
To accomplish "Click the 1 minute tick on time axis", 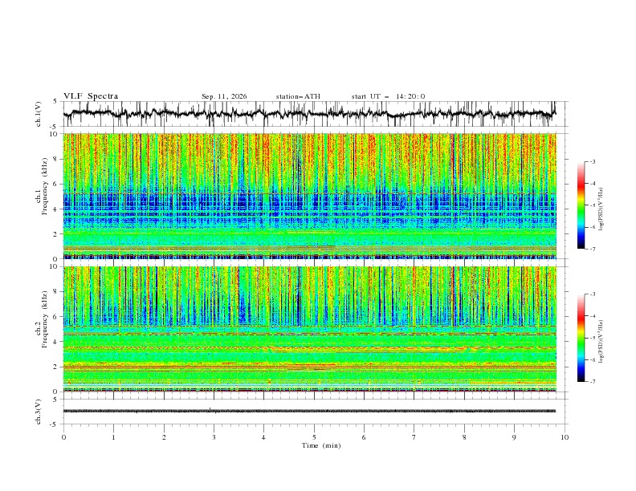I will [113, 437].
